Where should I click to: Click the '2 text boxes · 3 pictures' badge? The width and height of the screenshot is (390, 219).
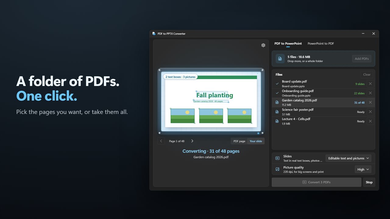pos(180,77)
